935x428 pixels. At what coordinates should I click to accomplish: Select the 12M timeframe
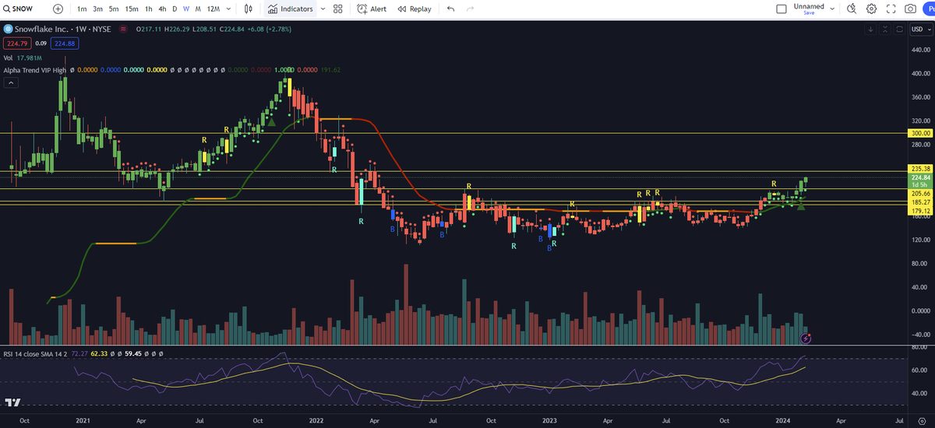click(x=213, y=9)
